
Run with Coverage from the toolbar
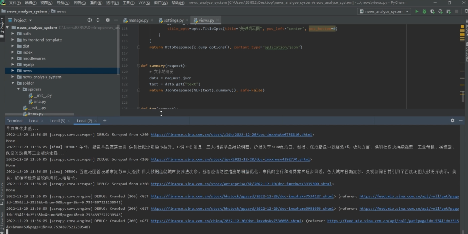tap(433, 11)
